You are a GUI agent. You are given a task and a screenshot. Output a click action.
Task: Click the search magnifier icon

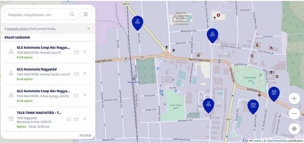point(72,14)
